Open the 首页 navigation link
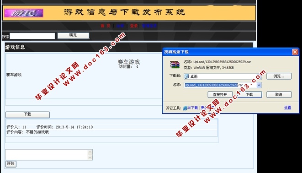 click(x=106, y=26)
